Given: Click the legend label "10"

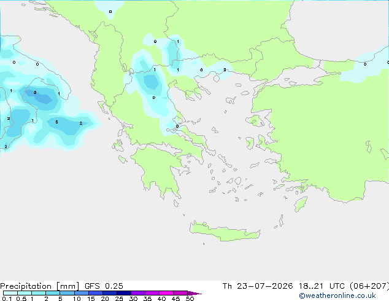Looking at the screenshot, I should pyautogui.click(x=77, y=299).
